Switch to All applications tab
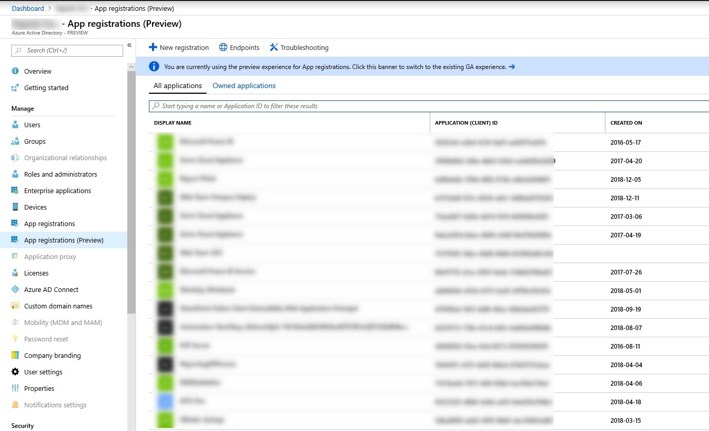Screen dimensions: 709x431 (178, 86)
